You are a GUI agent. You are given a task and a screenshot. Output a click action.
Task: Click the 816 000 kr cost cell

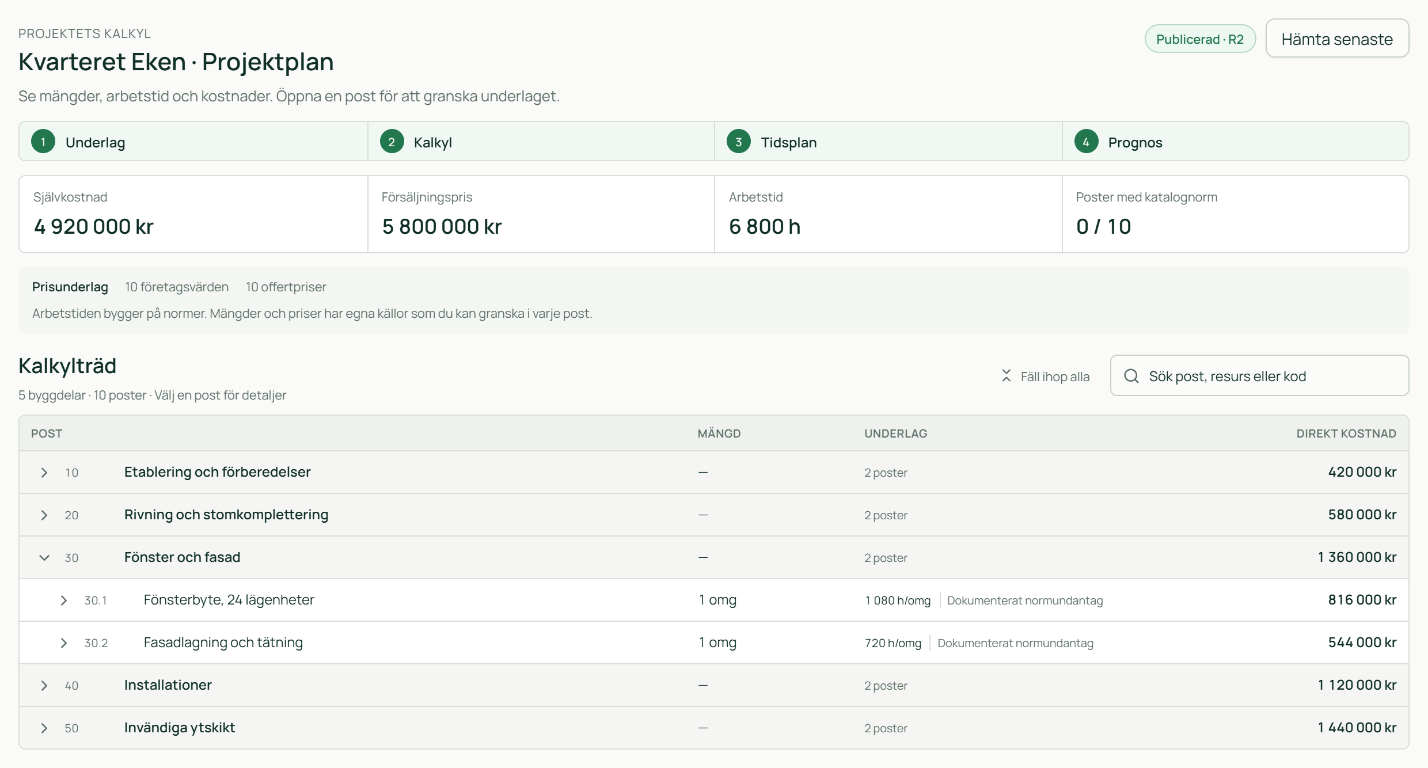[1362, 600]
